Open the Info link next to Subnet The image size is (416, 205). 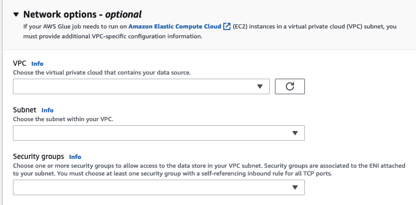point(48,110)
